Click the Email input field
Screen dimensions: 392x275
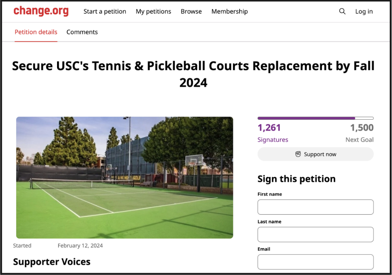pyautogui.click(x=315, y=262)
